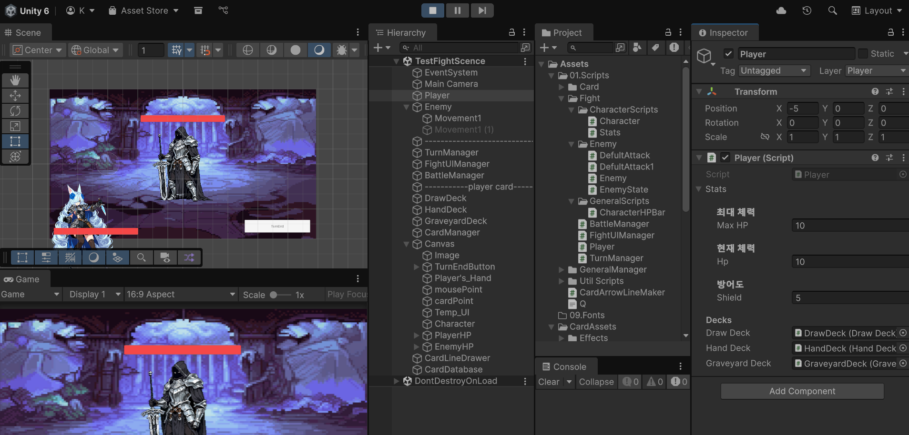
Task: Click the Stop play mode button
Action: [x=433, y=10]
